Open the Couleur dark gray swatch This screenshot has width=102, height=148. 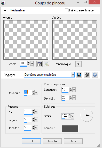70,129
